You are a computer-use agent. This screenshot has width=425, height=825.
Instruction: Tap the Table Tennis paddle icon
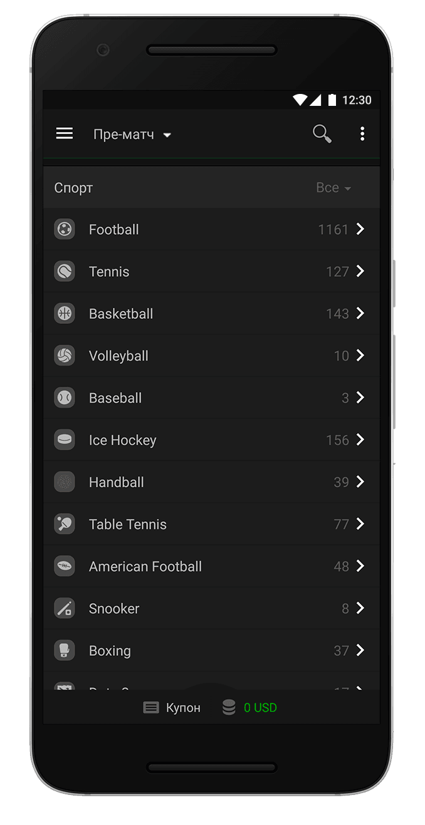pos(65,524)
